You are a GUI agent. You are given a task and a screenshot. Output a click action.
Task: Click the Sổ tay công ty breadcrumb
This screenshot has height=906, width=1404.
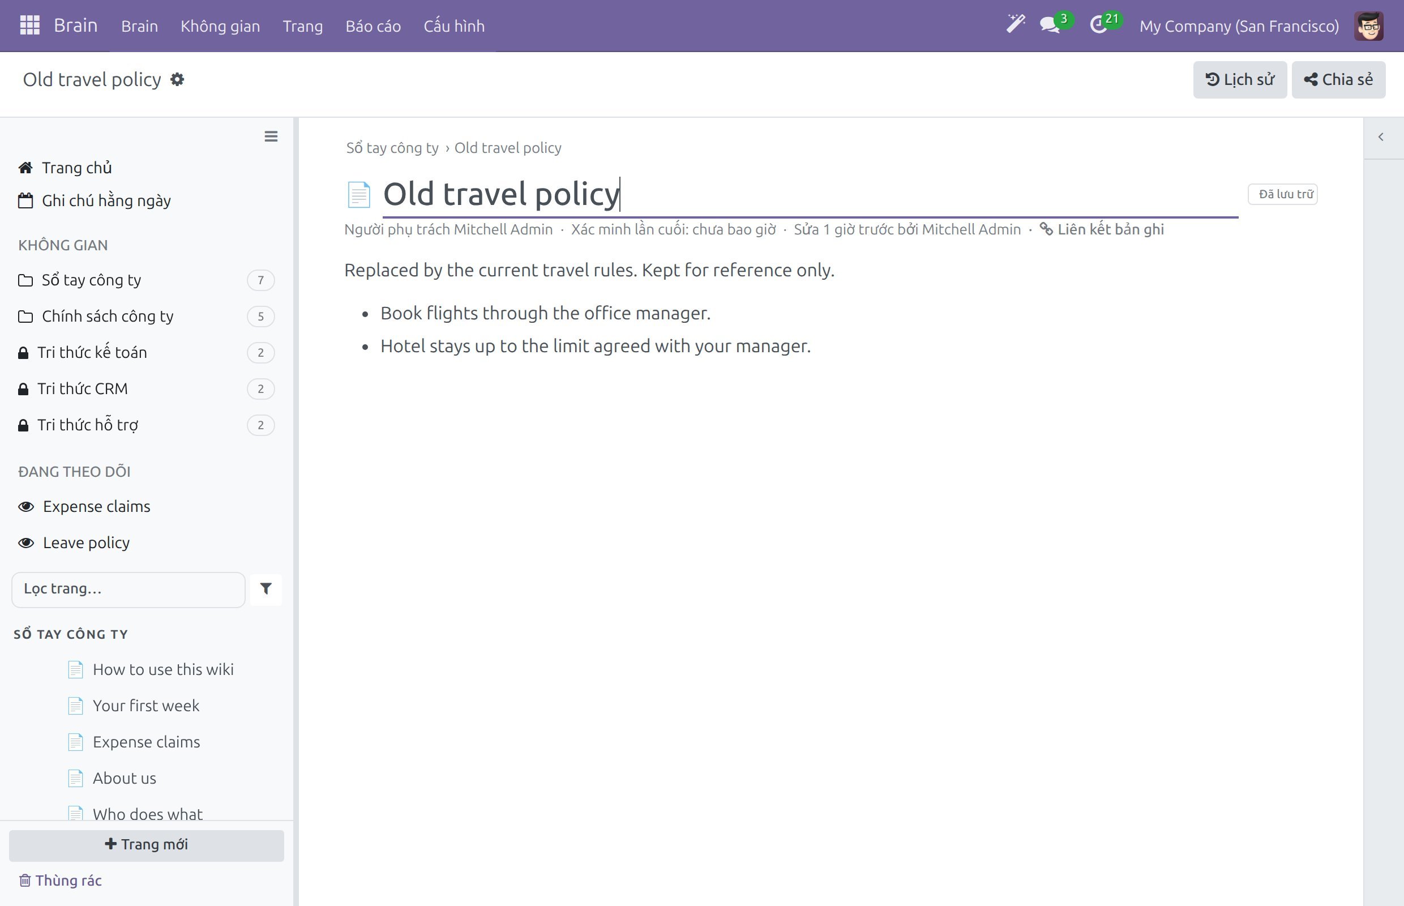point(392,148)
